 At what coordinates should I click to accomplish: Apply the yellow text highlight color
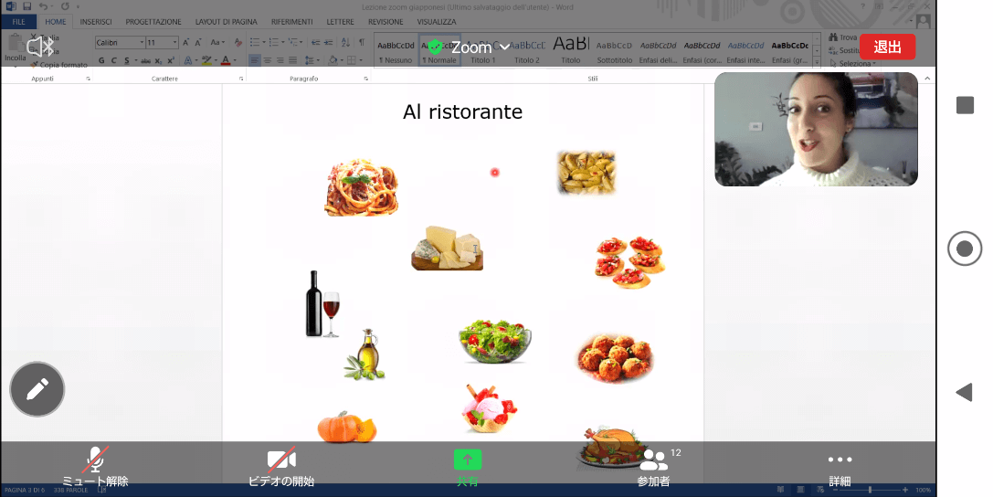206,61
